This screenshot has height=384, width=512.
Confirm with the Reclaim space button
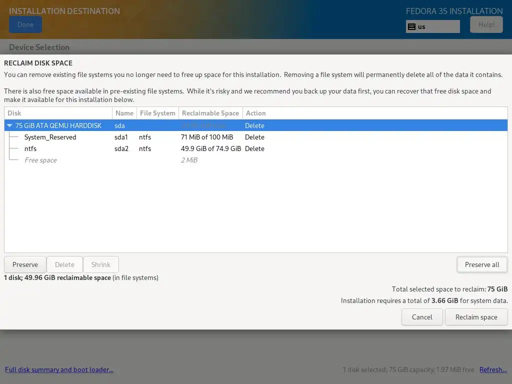(476, 317)
